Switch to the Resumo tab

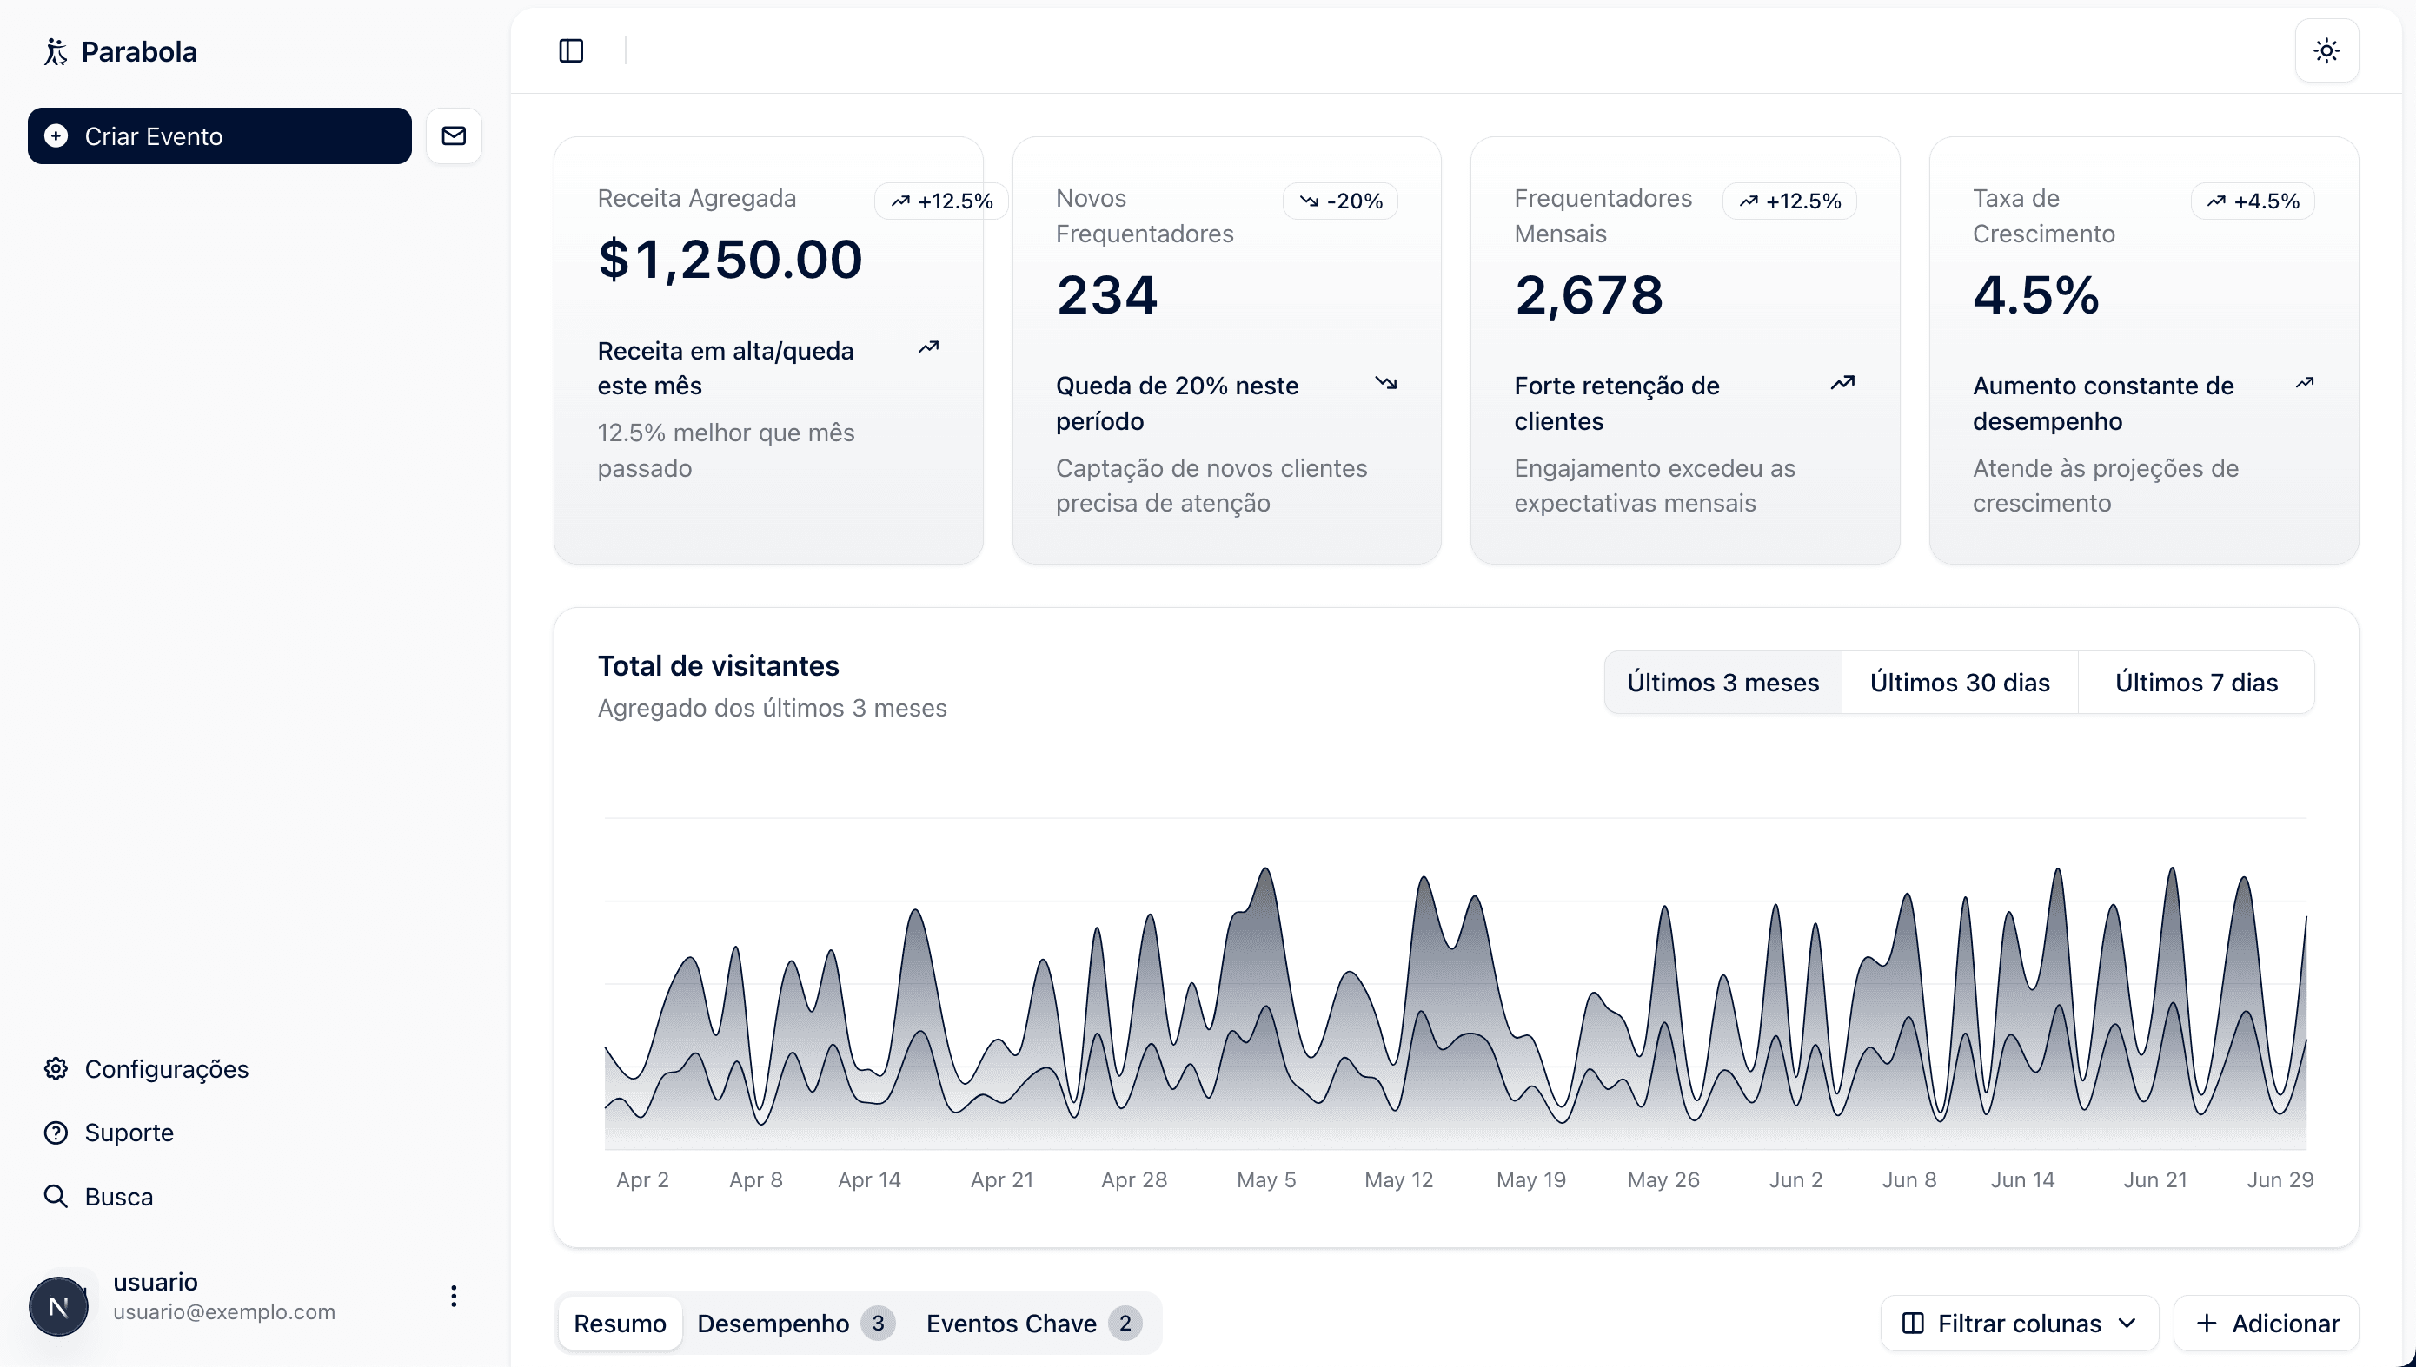[x=620, y=1323]
